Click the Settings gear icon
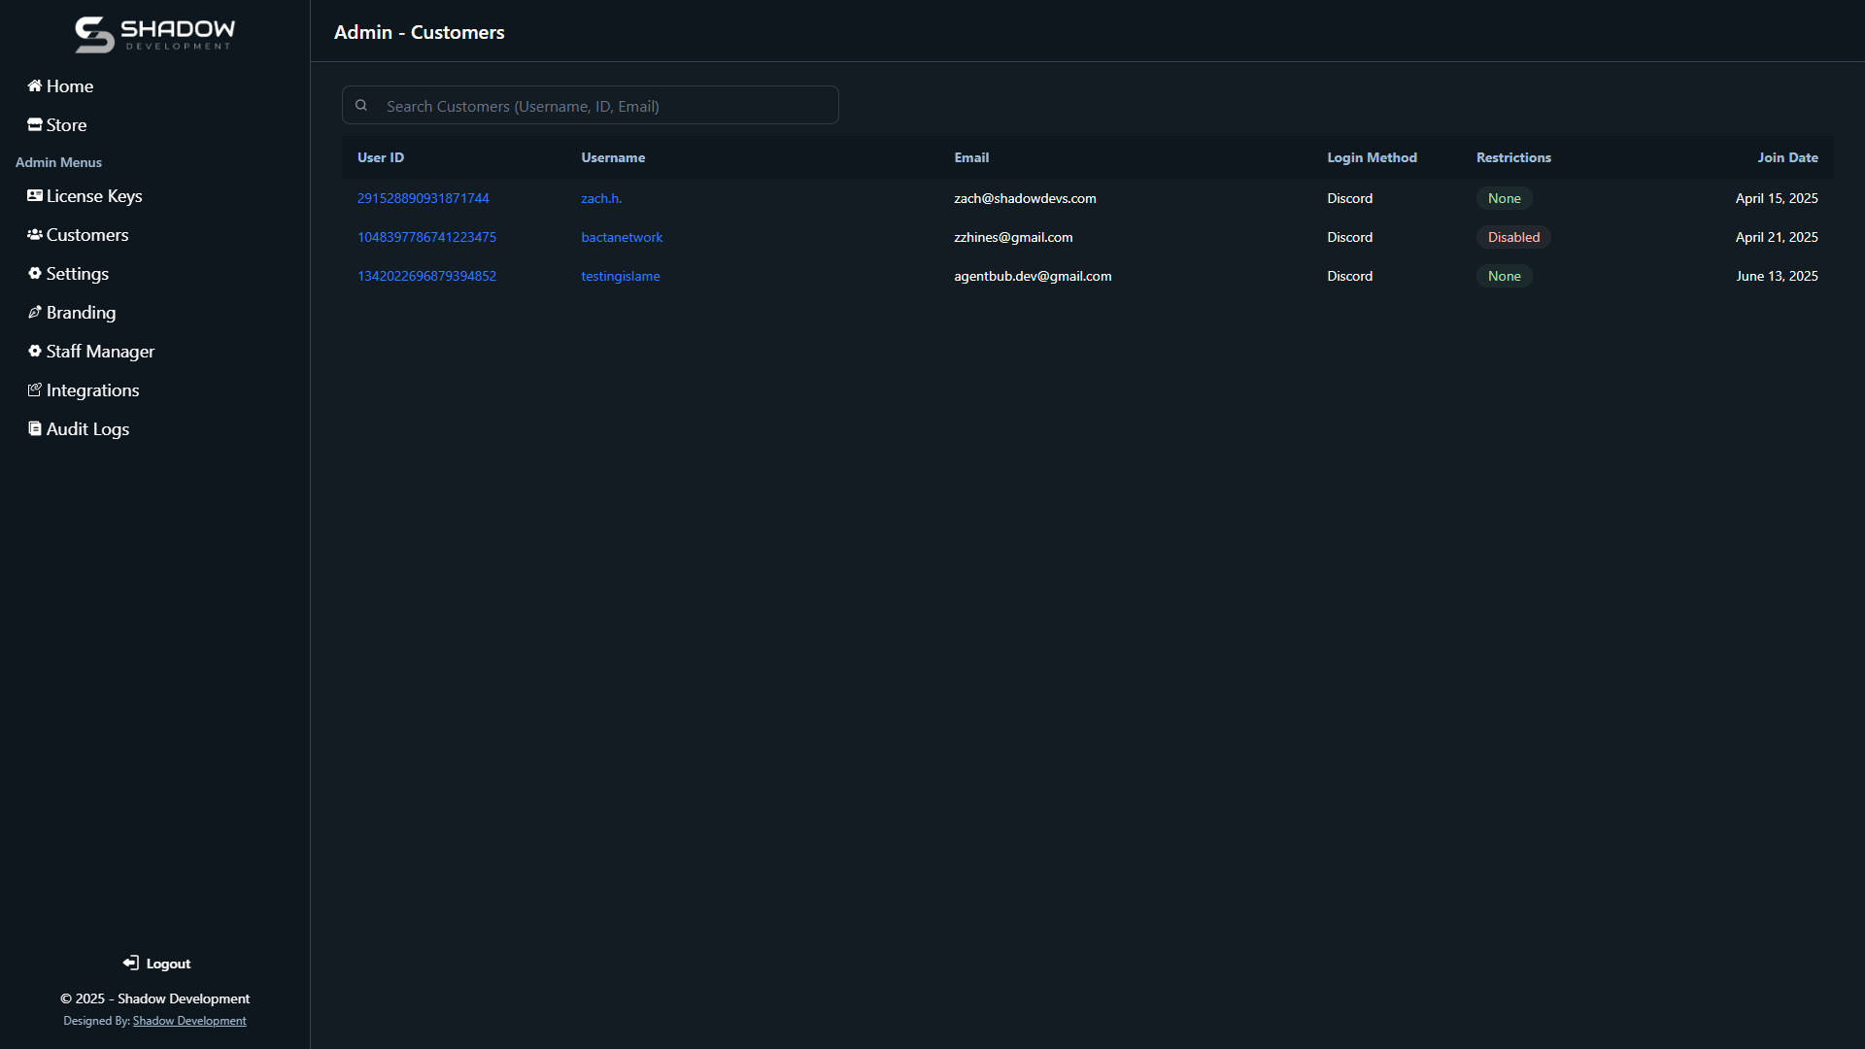 (35, 274)
